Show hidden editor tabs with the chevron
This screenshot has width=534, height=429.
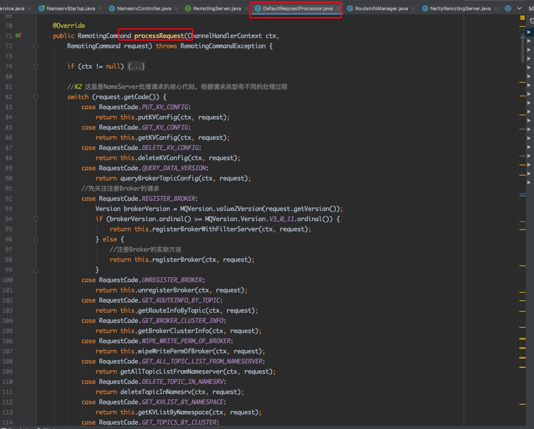[519, 8]
